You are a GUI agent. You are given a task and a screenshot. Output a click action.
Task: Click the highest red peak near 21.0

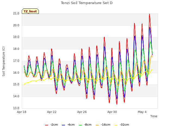(150, 14)
